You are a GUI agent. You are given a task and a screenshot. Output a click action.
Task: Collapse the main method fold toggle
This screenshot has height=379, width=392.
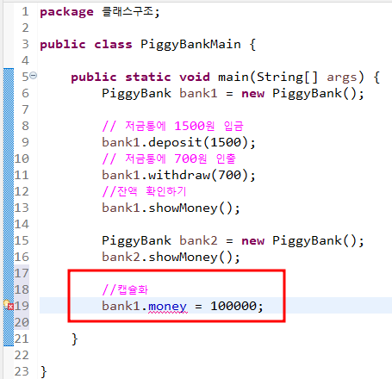click(x=34, y=76)
